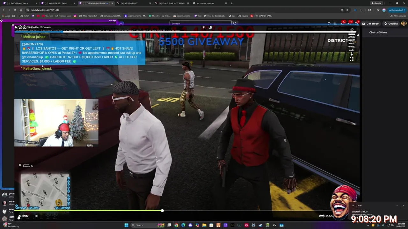Open the Misc. Room stuff bookmark folder
The image size is (408, 229).
click(x=88, y=16)
